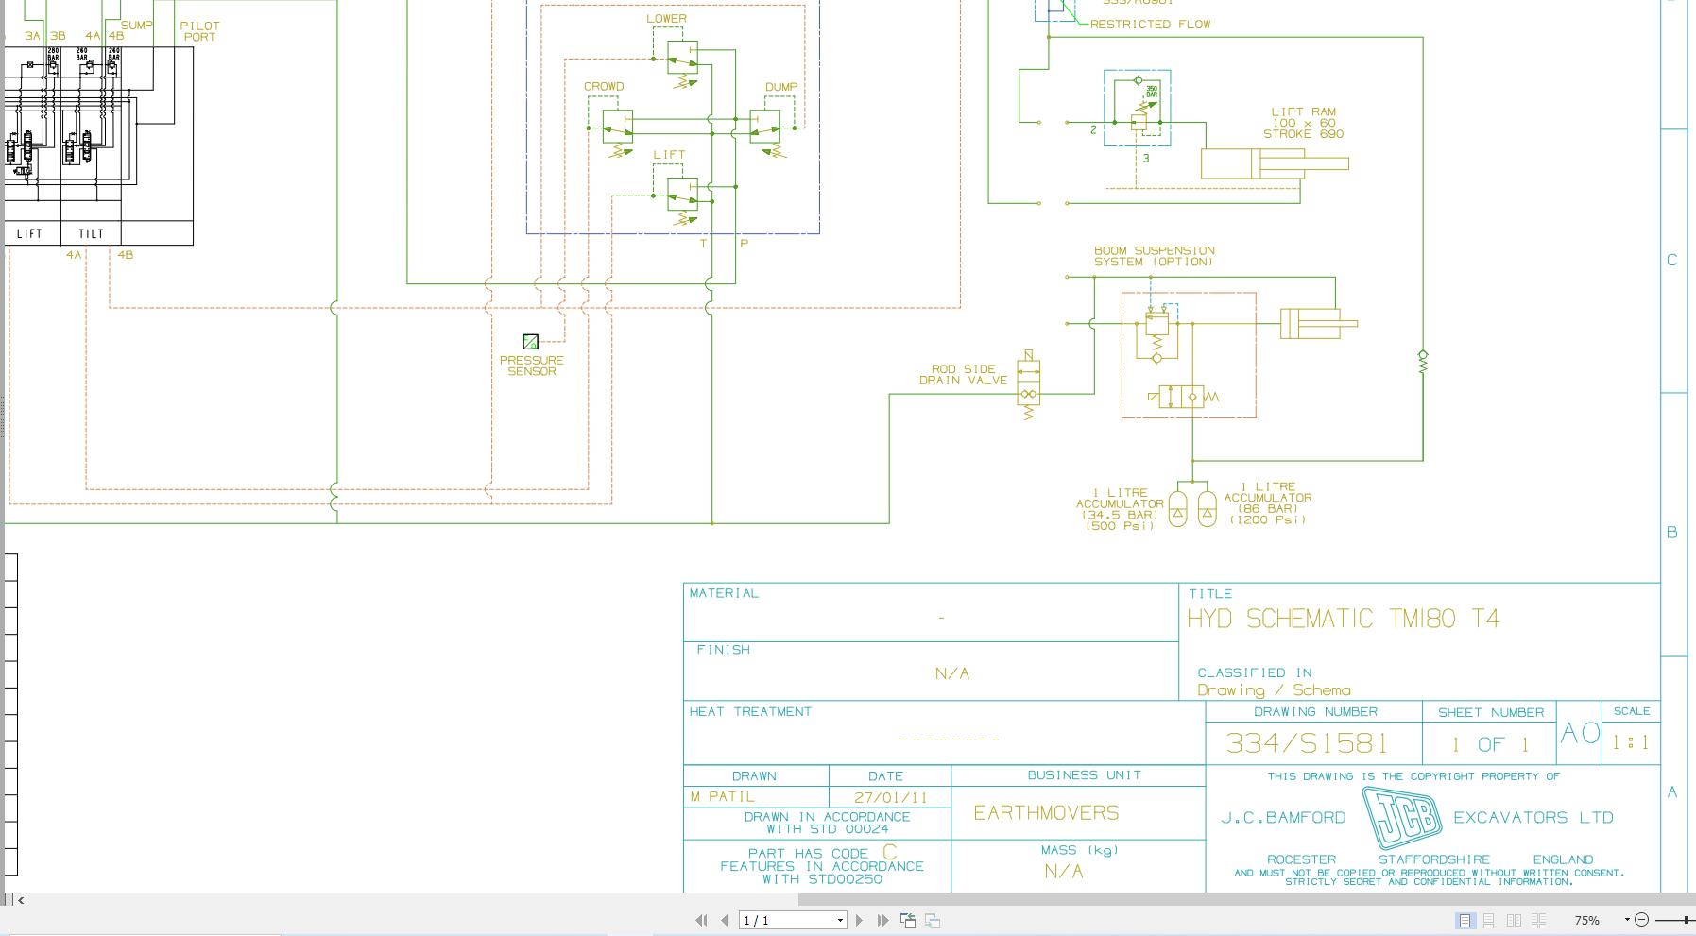
Task: Click the previous view navigation icon
Action: coord(908,920)
